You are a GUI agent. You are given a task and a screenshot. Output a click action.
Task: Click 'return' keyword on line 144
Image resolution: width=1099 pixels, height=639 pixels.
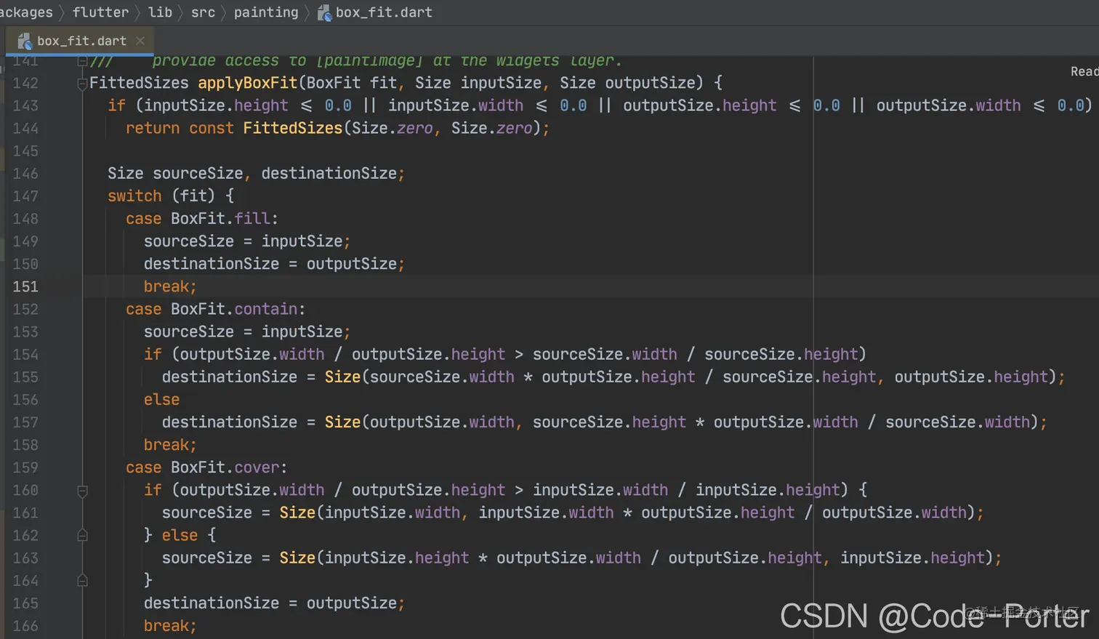(153, 129)
